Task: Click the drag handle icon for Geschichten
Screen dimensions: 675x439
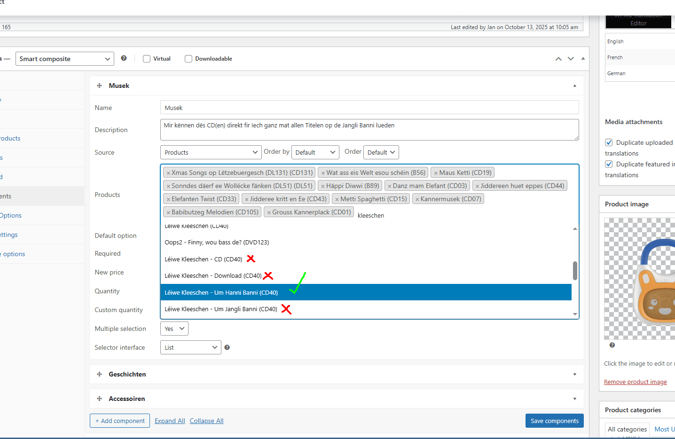Action: coord(99,374)
